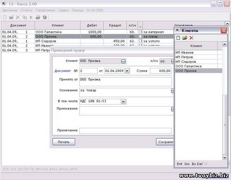Click the LS Kacca application icon in title bar
Viewport: 231px width, 180px height.
pyautogui.click(x=4, y=4)
